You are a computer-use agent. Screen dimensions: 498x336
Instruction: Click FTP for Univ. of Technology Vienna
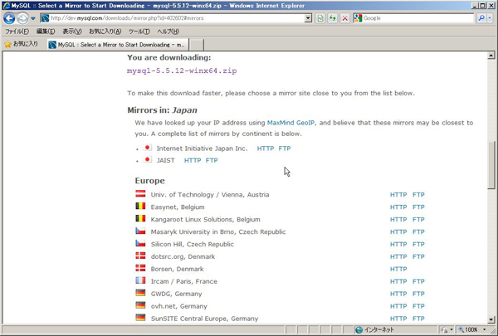click(x=418, y=195)
